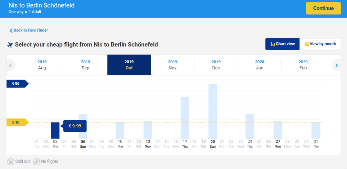Select the fare bar for Thu 17
The height and width of the screenshot is (169, 347).
[185, 118]
